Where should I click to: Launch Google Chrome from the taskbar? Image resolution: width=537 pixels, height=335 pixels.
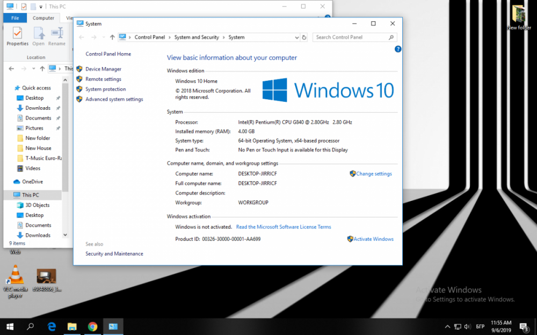tap(92, 326)
